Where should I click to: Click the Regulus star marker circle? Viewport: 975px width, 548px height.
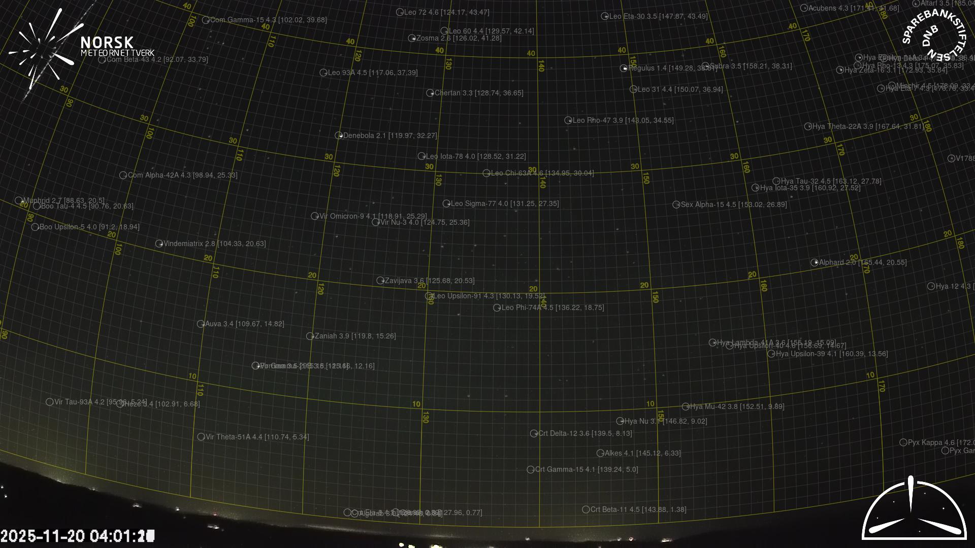point(624,68)
